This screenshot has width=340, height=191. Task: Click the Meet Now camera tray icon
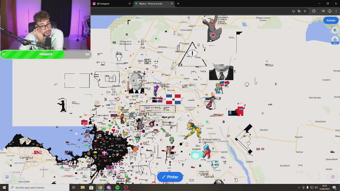tap(303, 188)
